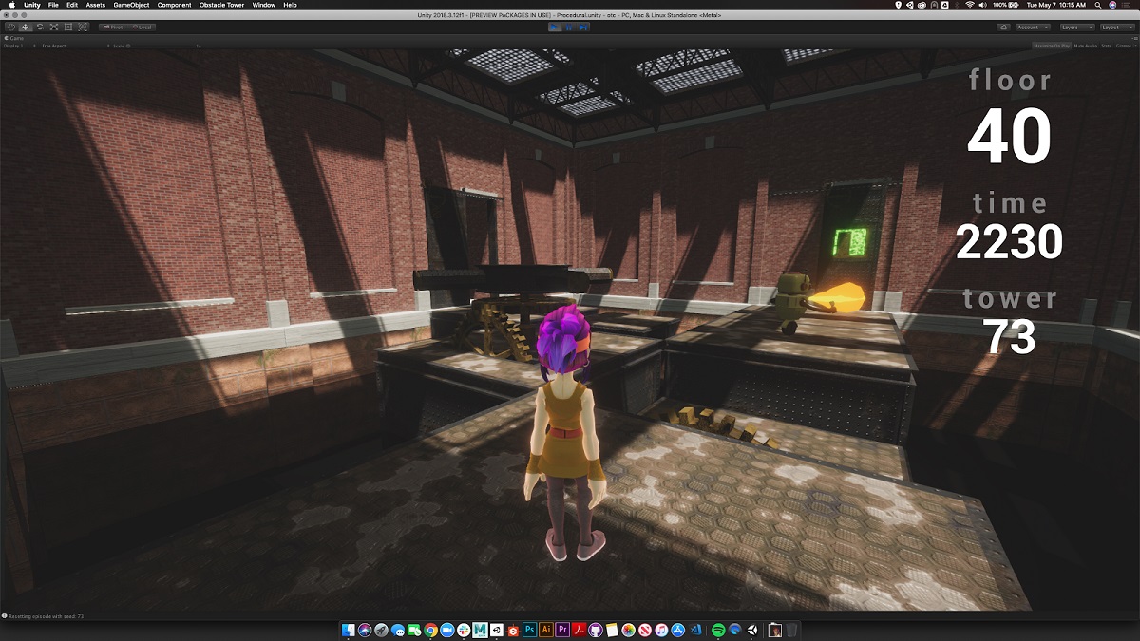Open iTunes from the dock
The image size is (1140, 641).
tap(661, 630)
